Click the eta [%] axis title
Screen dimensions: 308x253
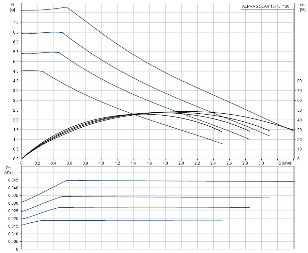tap(302, 7)
